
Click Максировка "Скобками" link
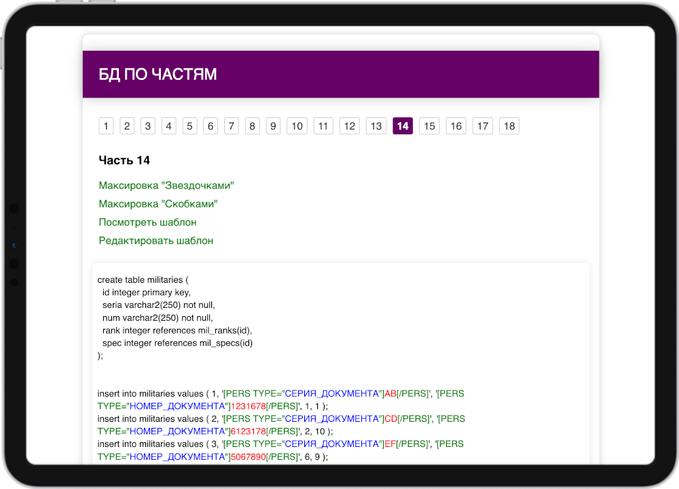click(x=158, y=204)
